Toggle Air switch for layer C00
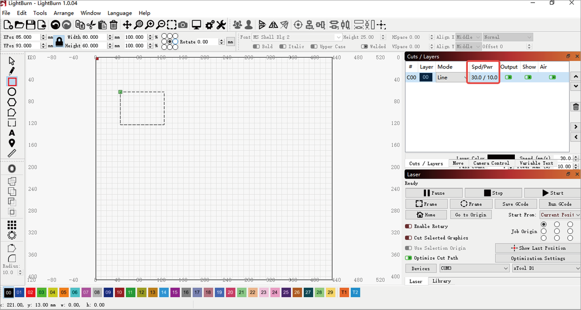The image size is (581, 310). point(553,77)
